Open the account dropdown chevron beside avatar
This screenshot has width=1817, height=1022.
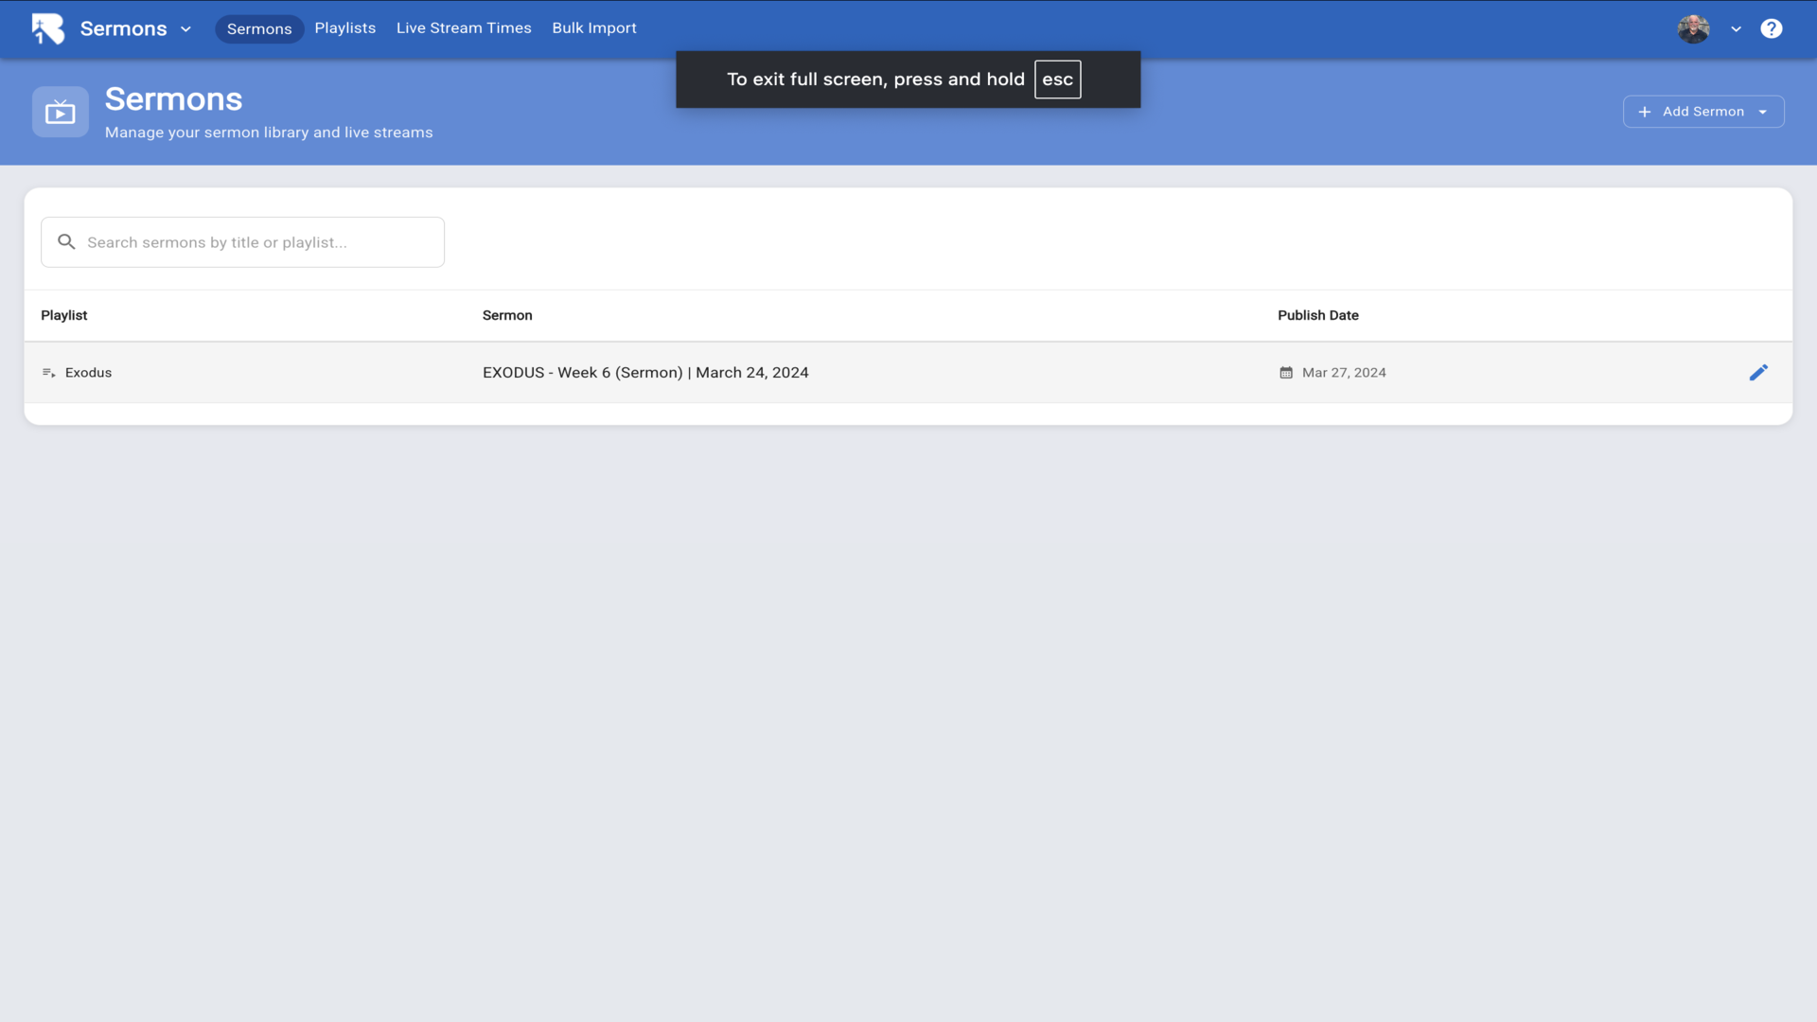[x=1737, y=29]
